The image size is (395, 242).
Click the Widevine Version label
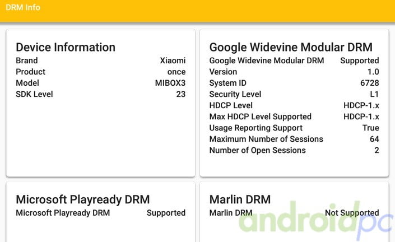tap(223, 72)
